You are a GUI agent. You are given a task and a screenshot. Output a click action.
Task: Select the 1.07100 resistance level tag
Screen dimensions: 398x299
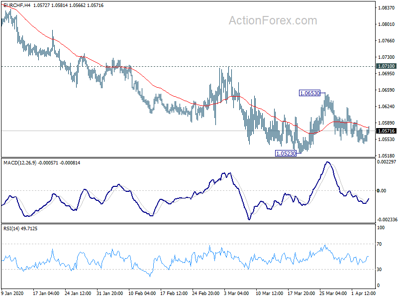(387, 66)
